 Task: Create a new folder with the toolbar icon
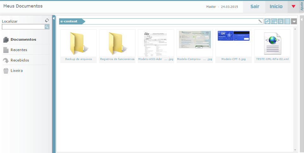click(274, 21)
